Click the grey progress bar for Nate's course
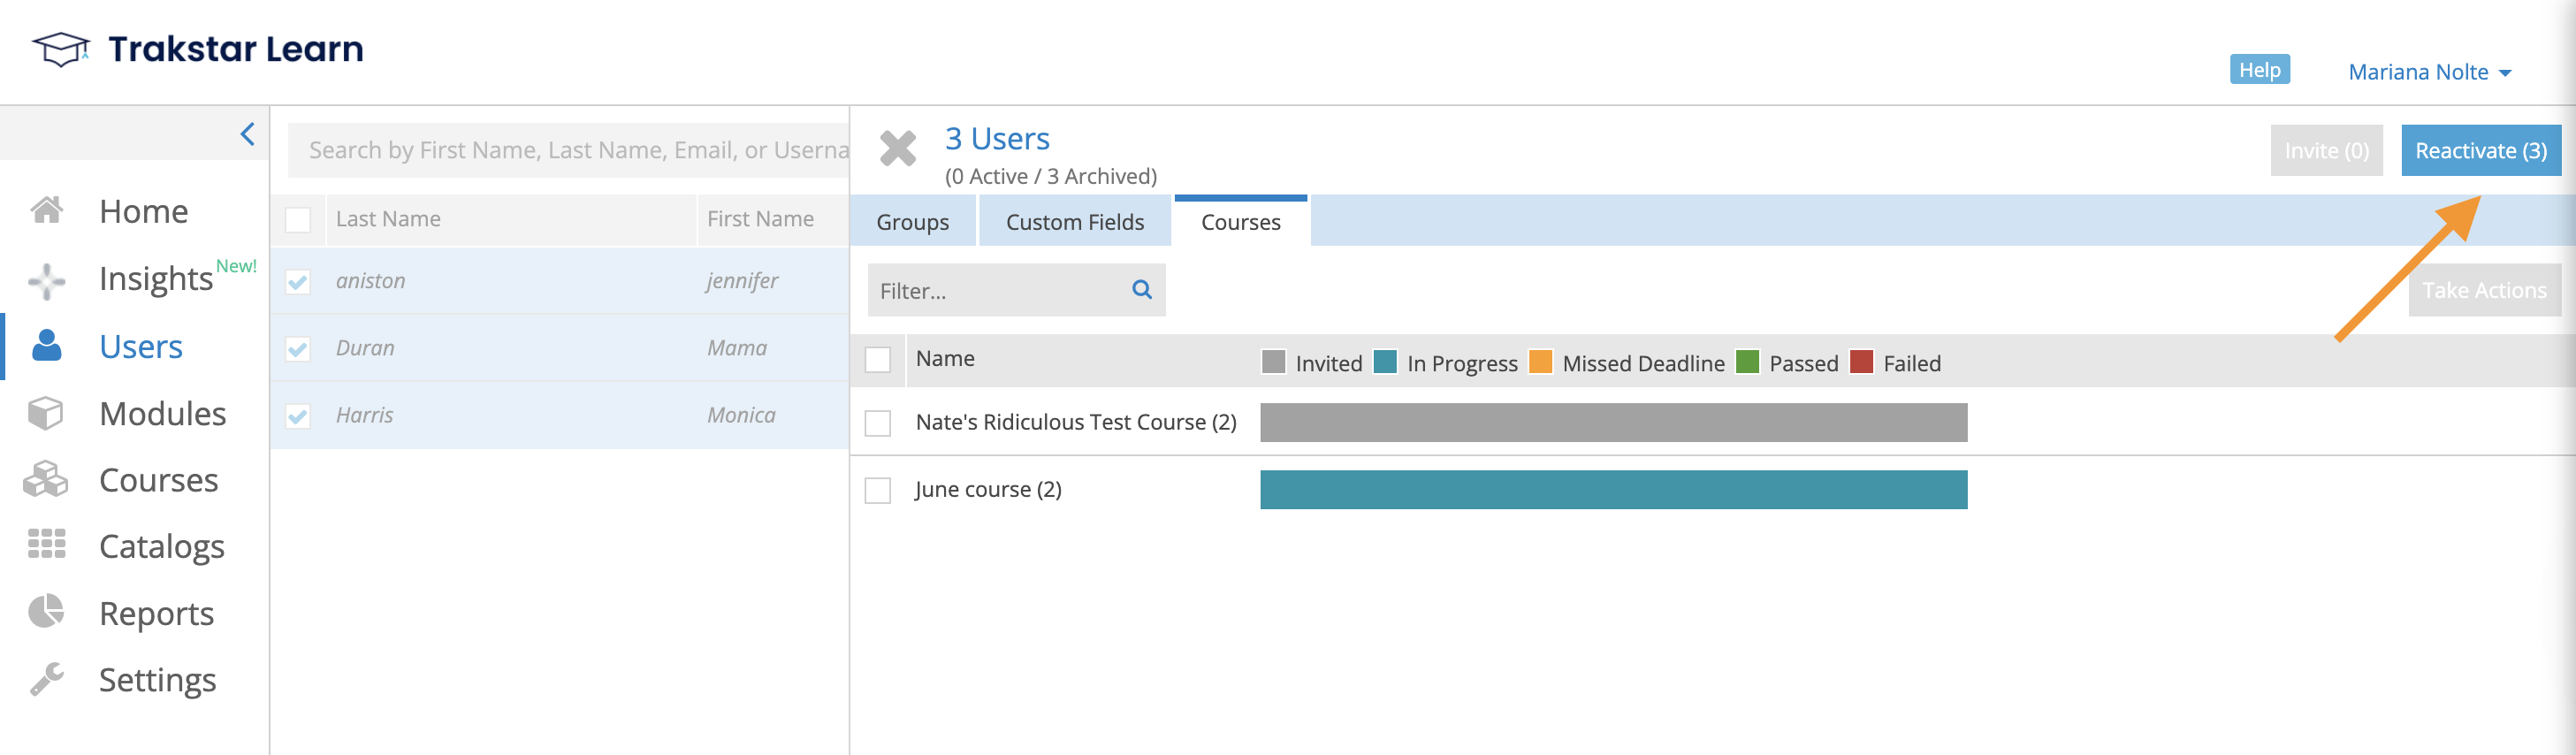 click(1613, 422)
